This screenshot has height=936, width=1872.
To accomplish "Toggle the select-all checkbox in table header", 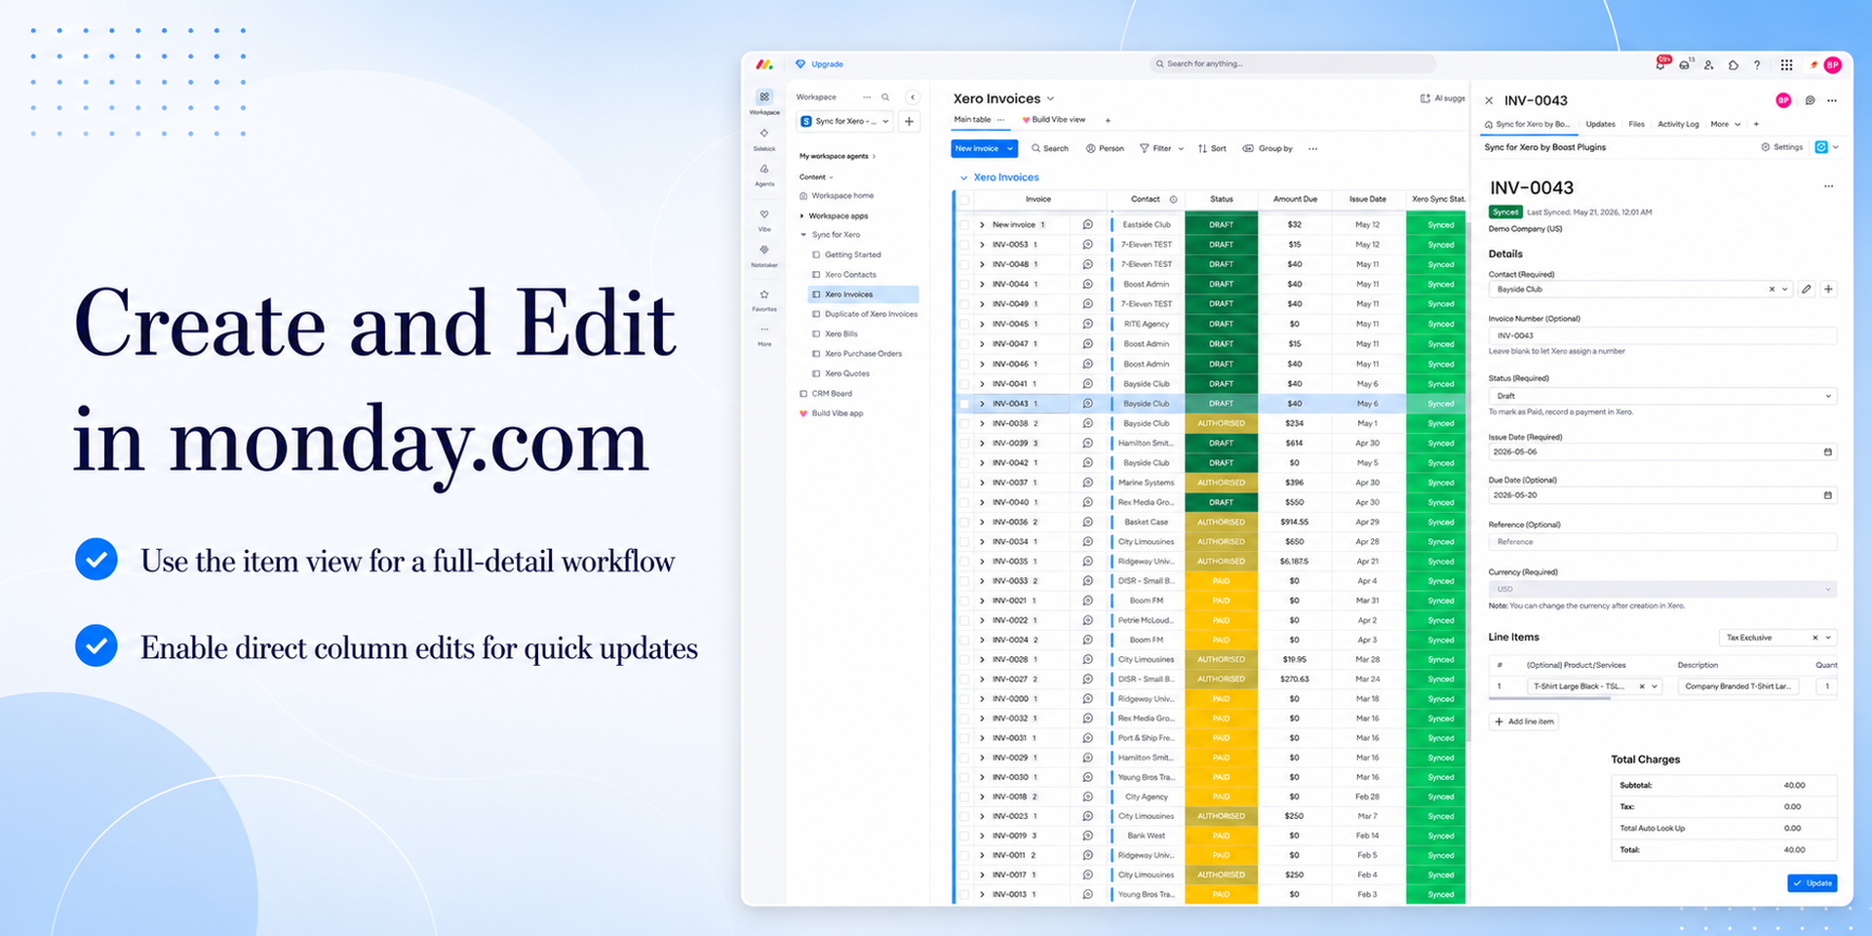I will pos(965,200).
